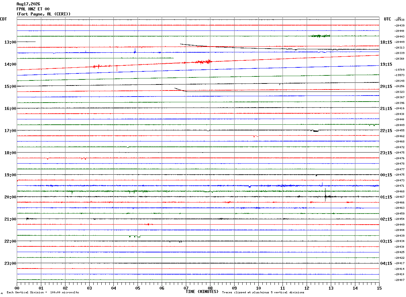
Task: Select the DC offset value -20454
Action: (399, 219)
